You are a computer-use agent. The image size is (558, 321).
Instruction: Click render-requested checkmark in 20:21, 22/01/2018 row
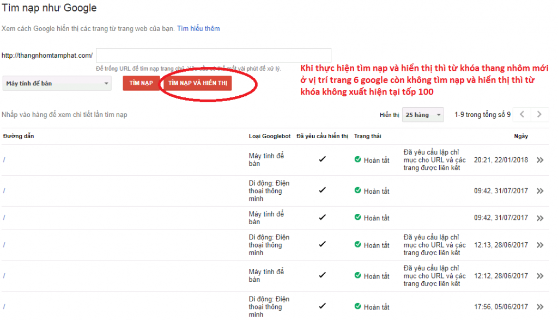322,159
